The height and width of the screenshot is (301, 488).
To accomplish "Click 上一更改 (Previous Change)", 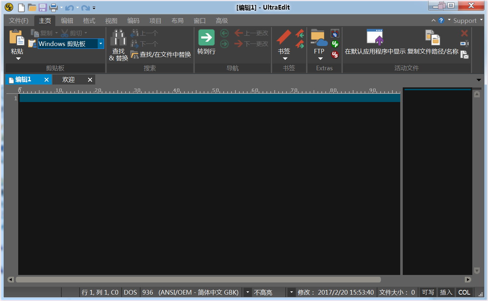I will [x=251, y=33].
